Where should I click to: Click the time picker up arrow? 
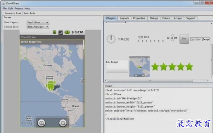point(172,35)
